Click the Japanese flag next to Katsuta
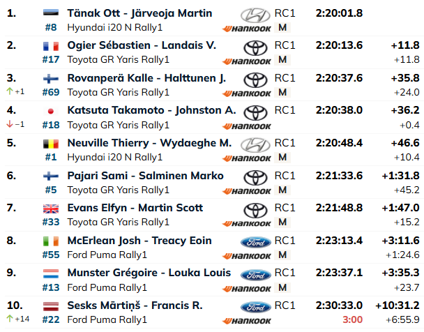424x332 pixels. [x=51, y=111]
